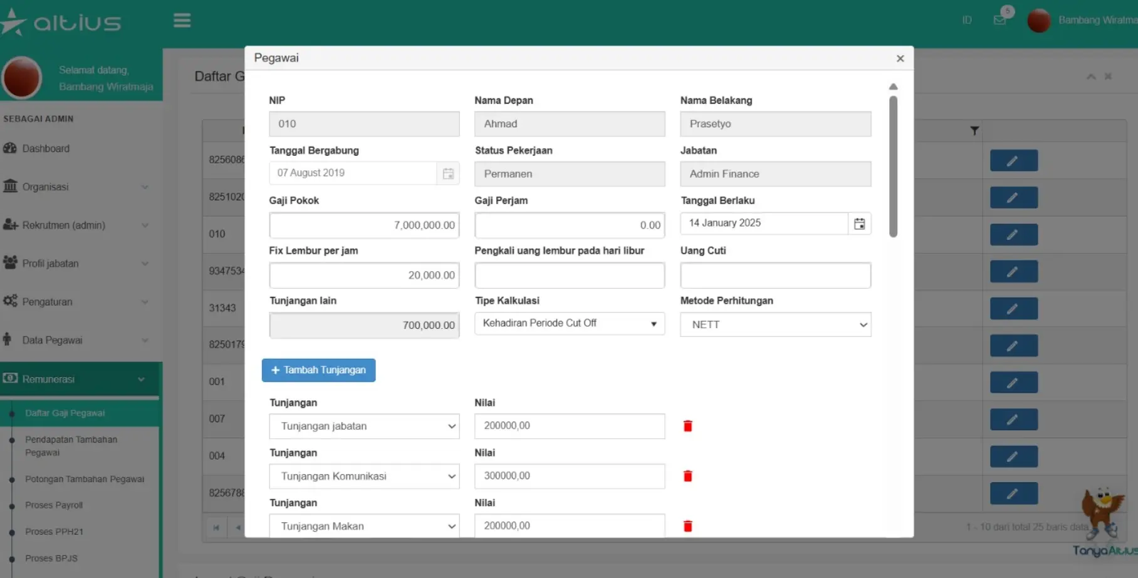Click the Pegawai dialog vertical scrollbar
This screenshot has height=578, width=1138.
click(893, 166)
